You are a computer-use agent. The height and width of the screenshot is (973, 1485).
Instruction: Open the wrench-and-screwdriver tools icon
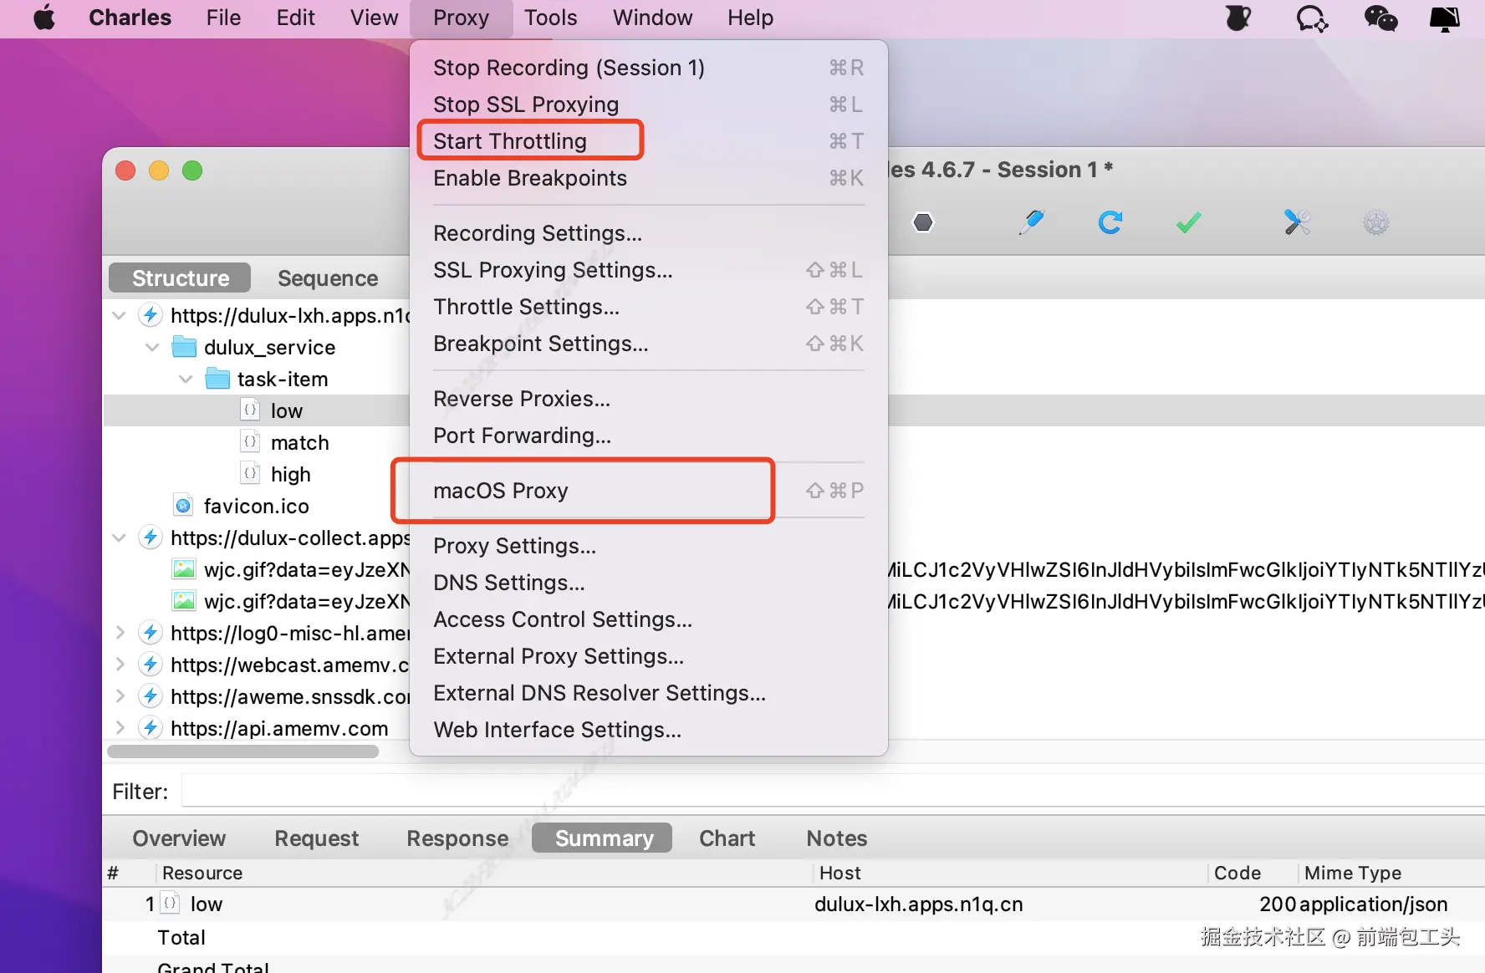[x=1297, y=222]
